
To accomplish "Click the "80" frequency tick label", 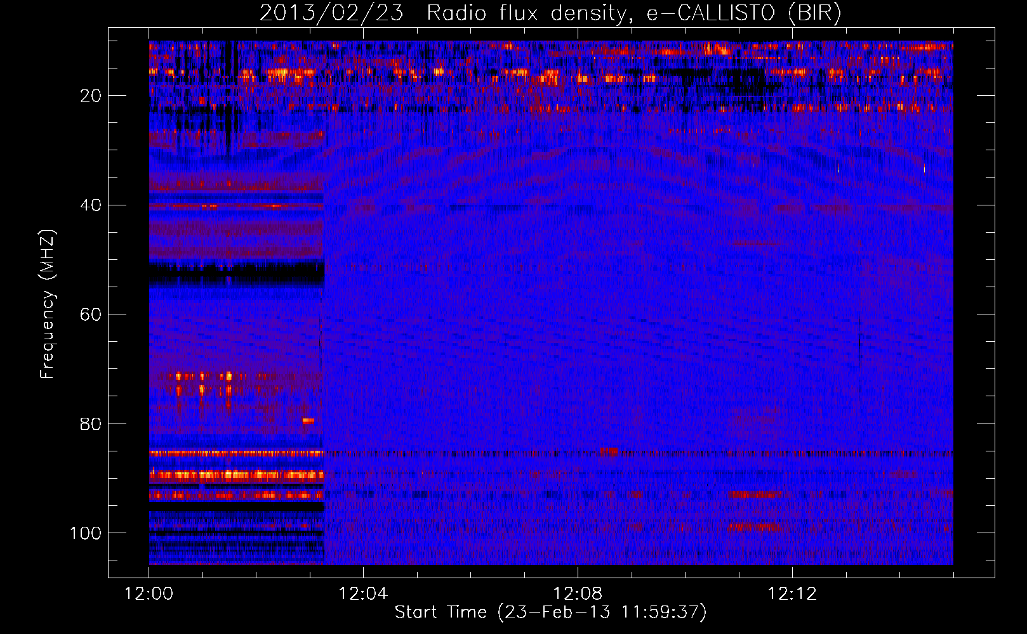I will [x=91, y=424].
